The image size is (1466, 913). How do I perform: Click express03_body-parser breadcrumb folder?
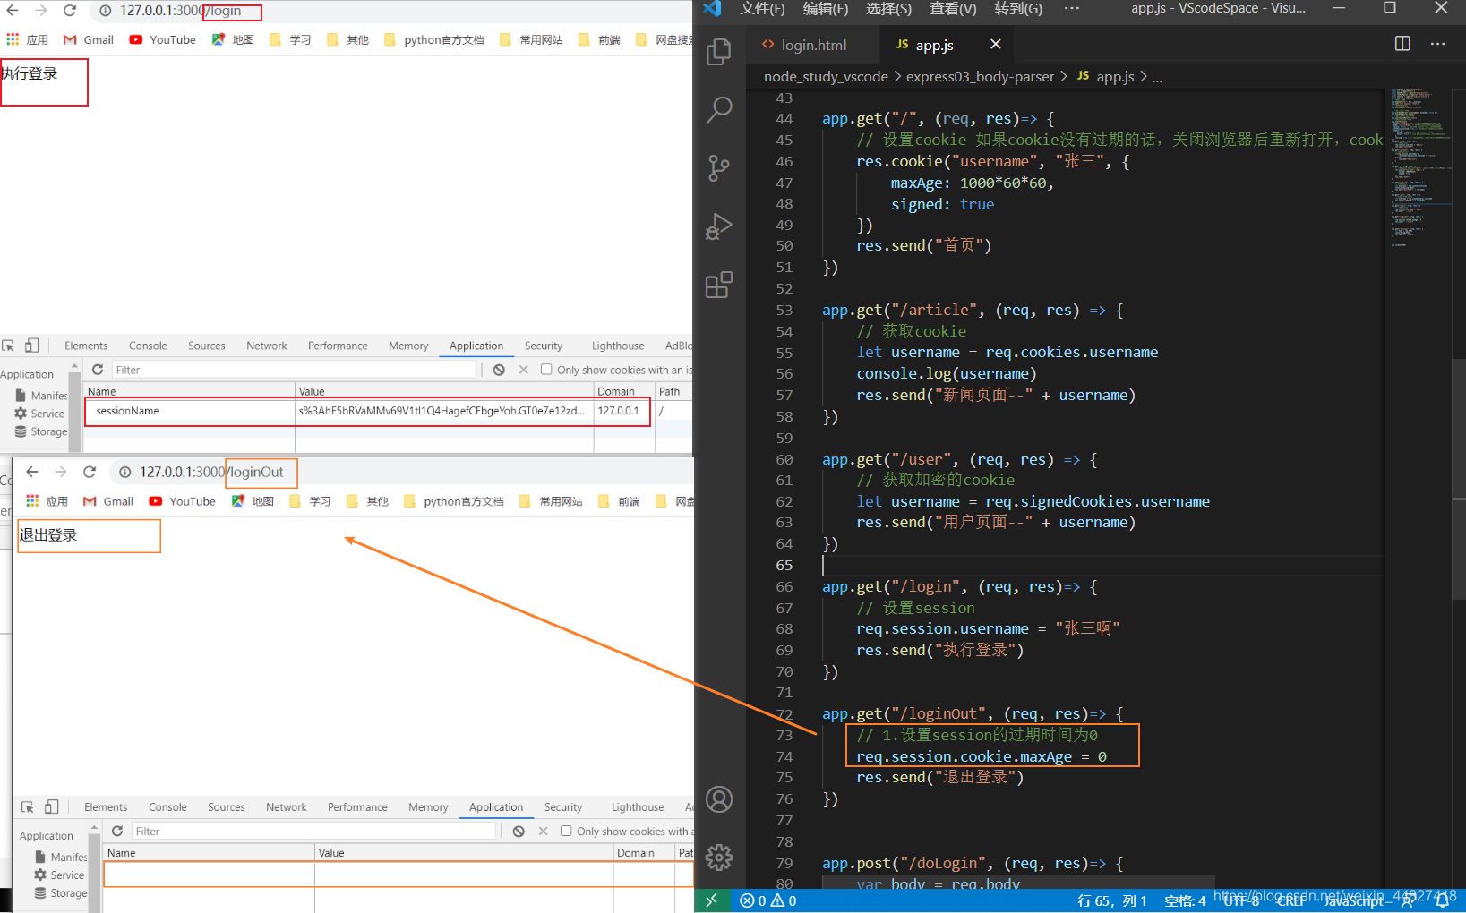click(x=980, y=77)
